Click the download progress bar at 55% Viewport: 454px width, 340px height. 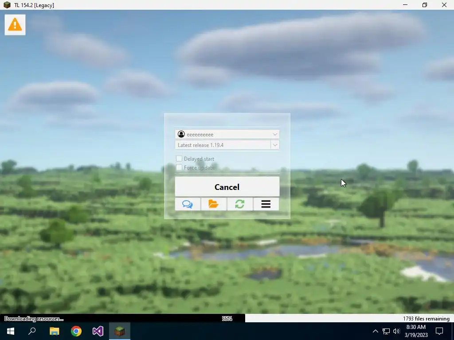click(x=227, y=318)
